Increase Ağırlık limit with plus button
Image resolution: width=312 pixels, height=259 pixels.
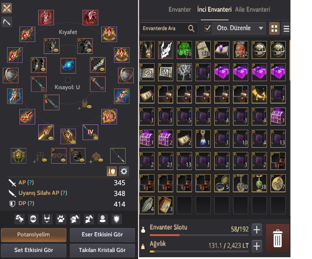coord(257,246)
